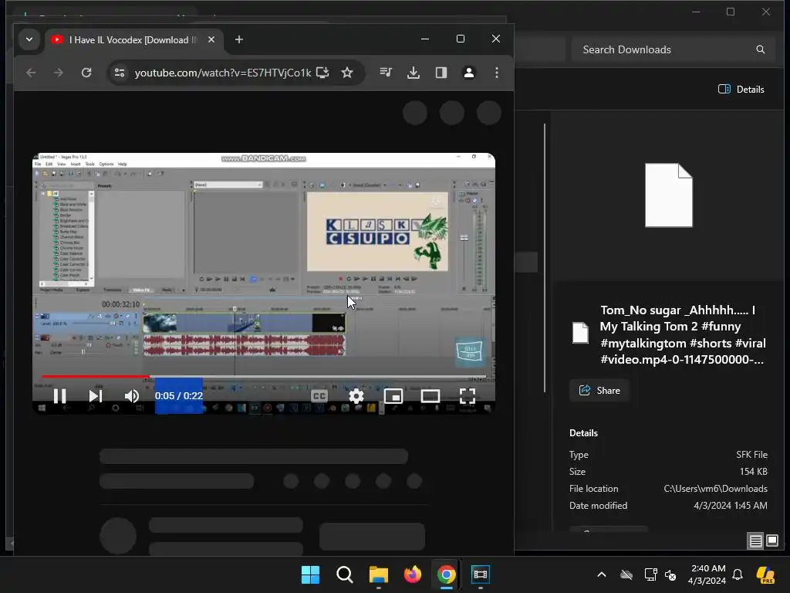Click the Tom_No sugar file name
Screen dimensions: 790x593
tap(682, 334)
